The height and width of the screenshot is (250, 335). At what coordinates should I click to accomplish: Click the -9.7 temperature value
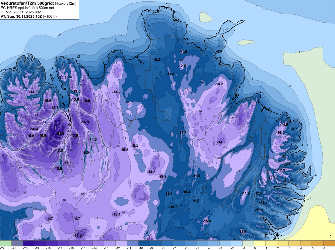pyautogui.click(x=294, y=129)
